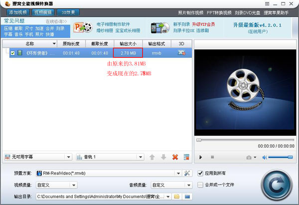Click the green video file icon
299x205 pixels.
(x=20, y=53)
